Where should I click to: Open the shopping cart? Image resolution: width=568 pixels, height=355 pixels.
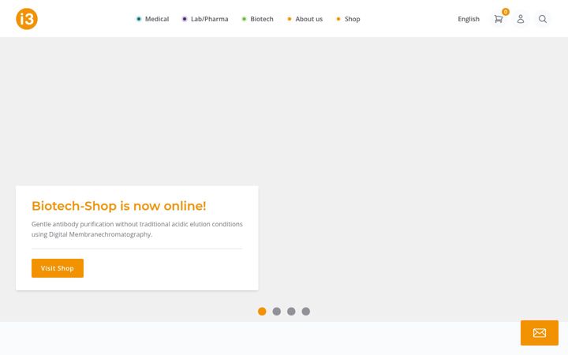(x=499, y=19)
